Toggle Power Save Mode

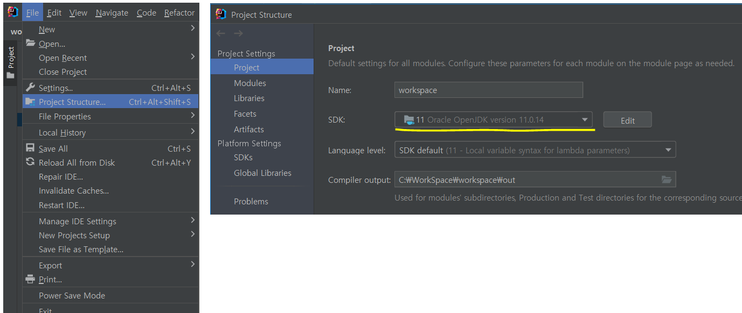pos(110,295)
